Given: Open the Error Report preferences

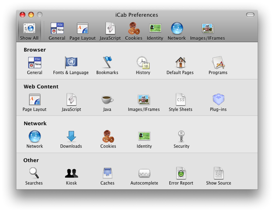Looking at the screenshot, I should point(181,176).
